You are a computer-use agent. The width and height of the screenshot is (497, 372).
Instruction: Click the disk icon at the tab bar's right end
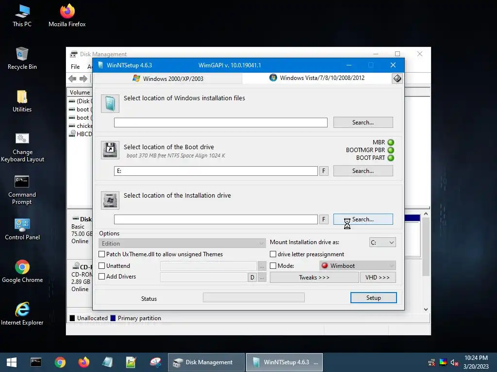coord(397,78)
